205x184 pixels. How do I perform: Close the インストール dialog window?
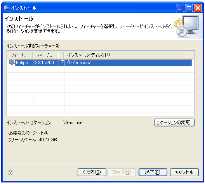click(198, 8)
